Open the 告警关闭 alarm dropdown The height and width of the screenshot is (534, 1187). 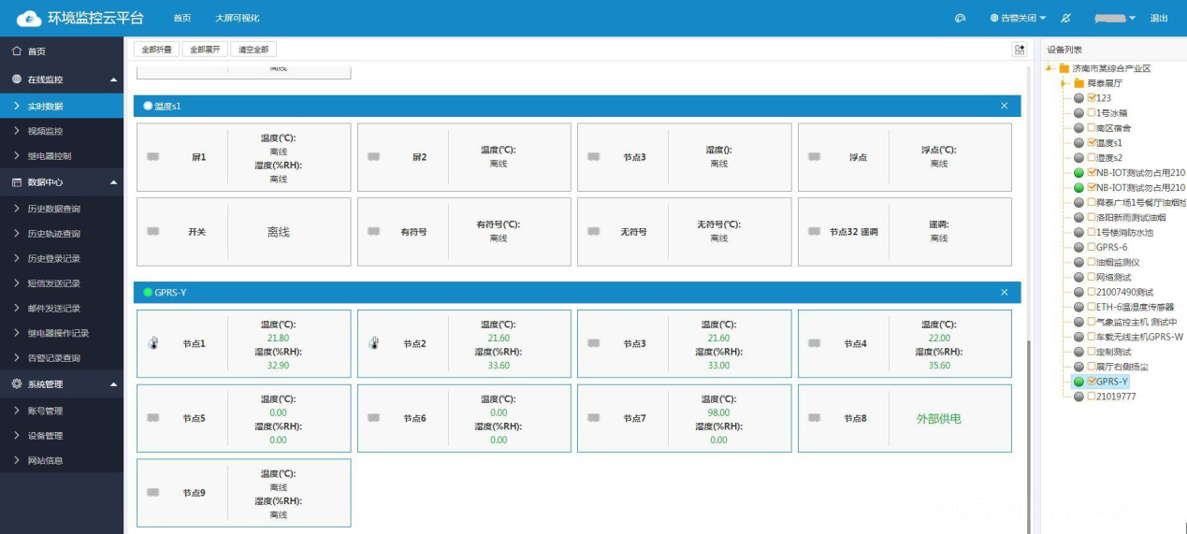point(1018,19)
